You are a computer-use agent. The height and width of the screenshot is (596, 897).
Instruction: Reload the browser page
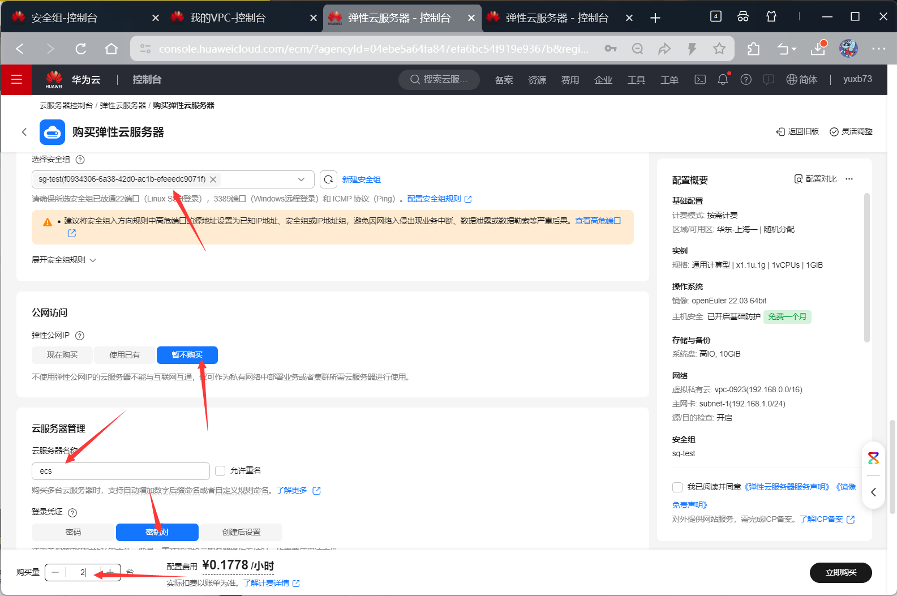[81, 49]
